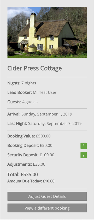The width and height of the screenshot is (94, 220).
Task: Click the Arrival label
Action: tap(14, 114)
